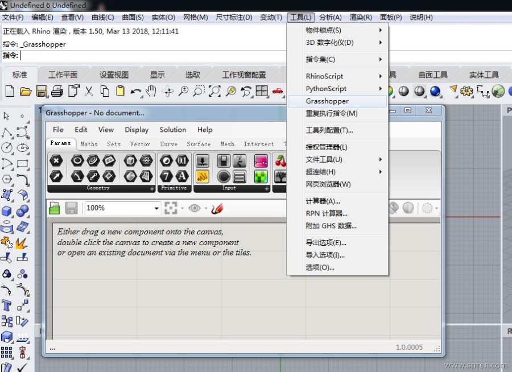Click the cherry icon in Grasshopper ribbon
This screenshot has width=512, height=372.
tap(280, 161)
